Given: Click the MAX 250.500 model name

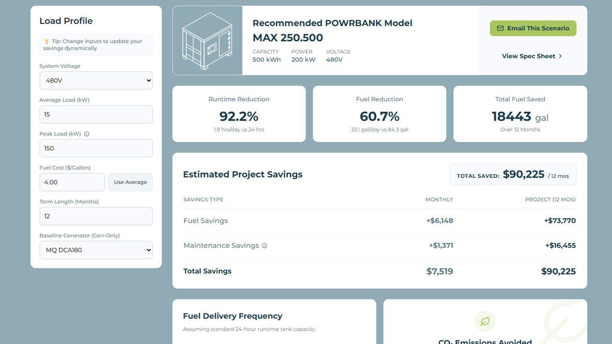Looking at the screenshot, I should tap(288, 38).
